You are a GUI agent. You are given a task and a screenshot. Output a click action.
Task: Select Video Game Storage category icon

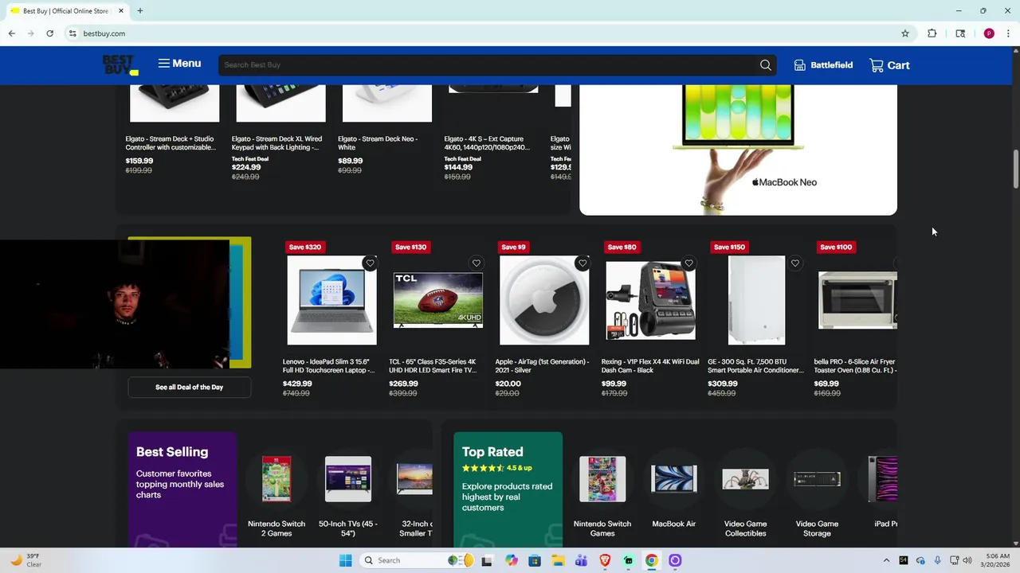click(817, 479)
